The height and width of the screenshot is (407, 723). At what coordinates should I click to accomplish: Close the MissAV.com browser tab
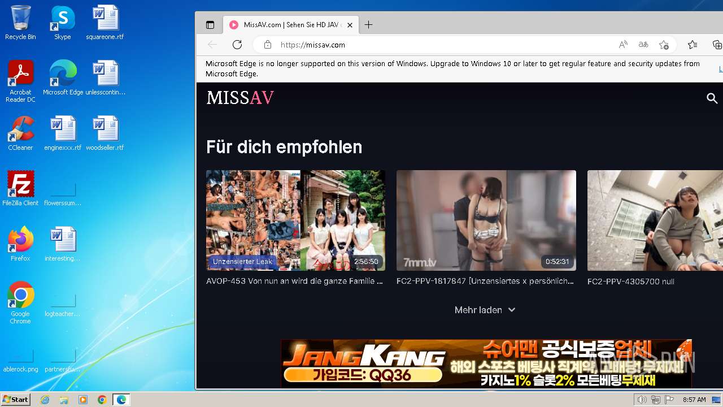(x=350, y=25)
